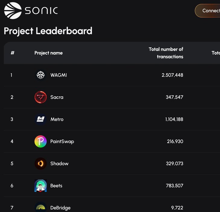Viewport: 220px width, 212px height.
Task: Select the 329,073 transactions value
Action: pyautogui.click(x=174, y=164)
